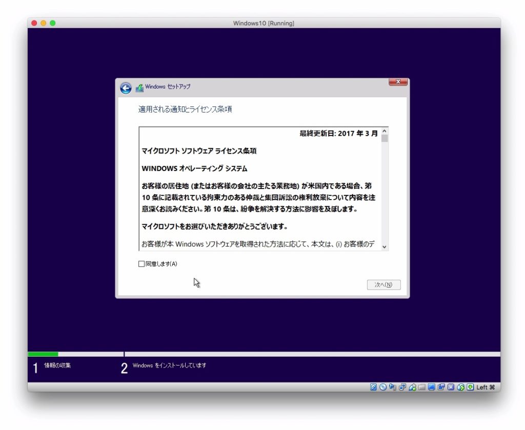Image resolution: width=525 pixels, height=430 pixels.
Task: Click the license scrollbar up arrow
Action: (385, 131)
